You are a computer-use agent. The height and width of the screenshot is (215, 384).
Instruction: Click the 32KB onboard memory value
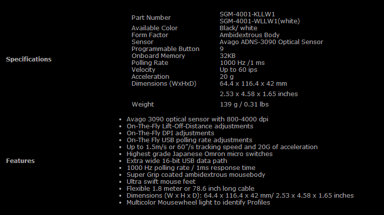pos(228,56)
